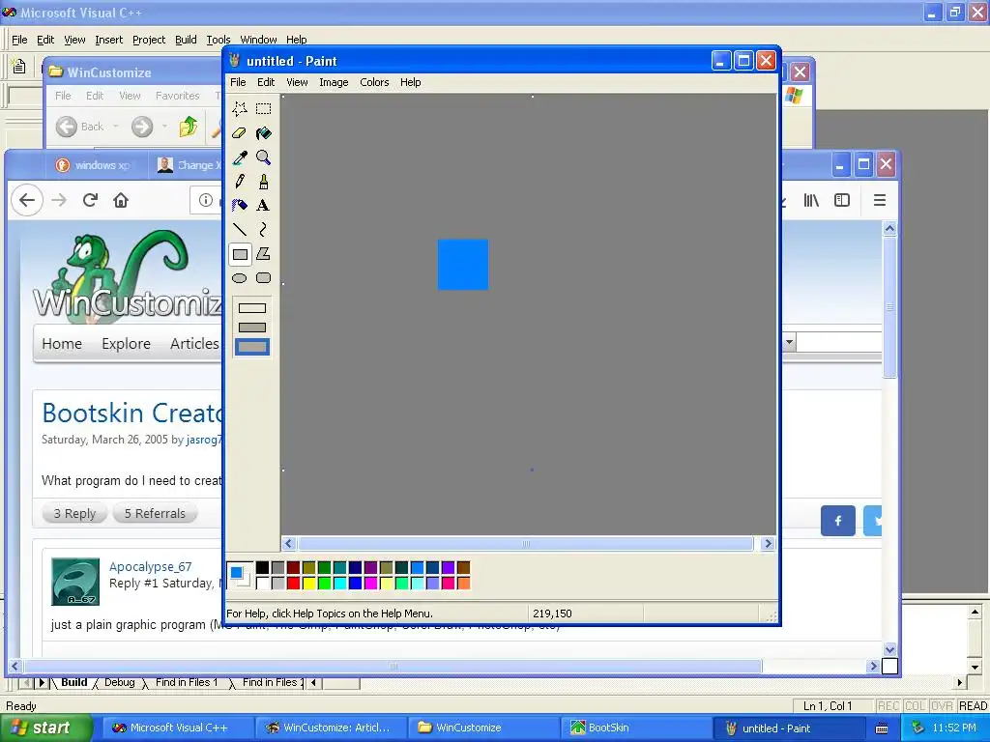The width and height of the screenshot is (990, 742).
Task: Open Project menu in Visual C++
Action: (148, 40)
